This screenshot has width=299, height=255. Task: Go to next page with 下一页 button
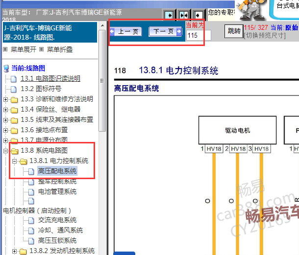coord(165,31)
